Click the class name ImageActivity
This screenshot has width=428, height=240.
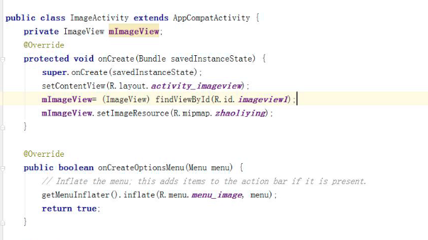(100, 18)
